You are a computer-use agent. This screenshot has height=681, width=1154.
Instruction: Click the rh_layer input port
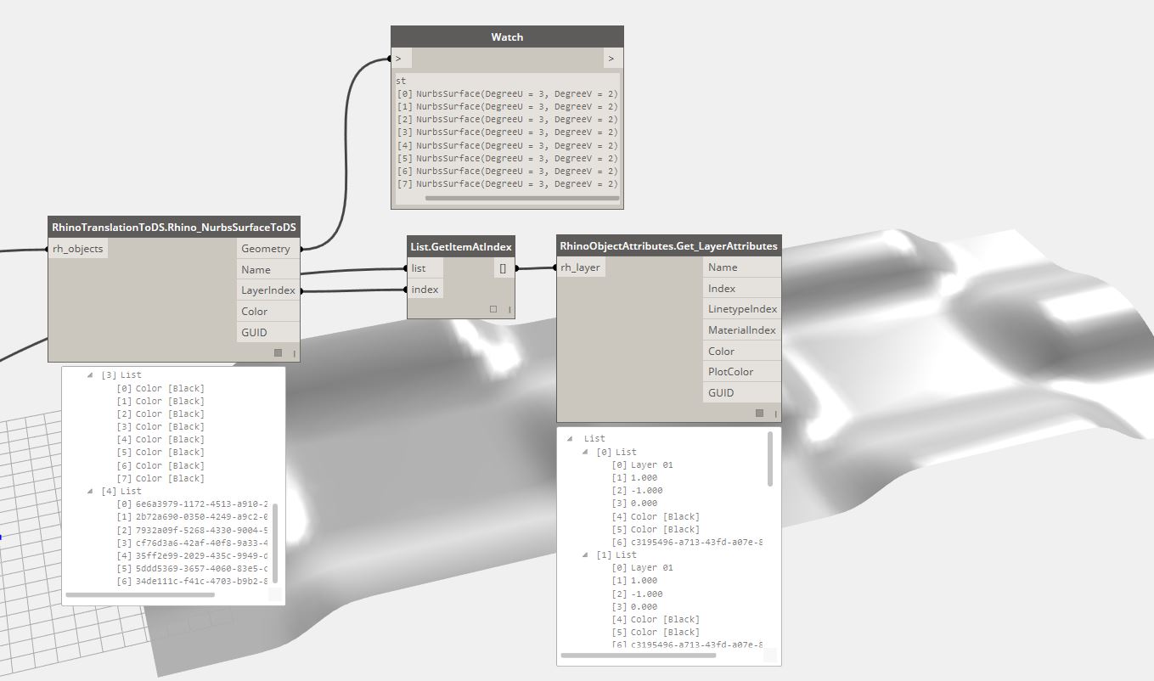[x=581, y=267]
